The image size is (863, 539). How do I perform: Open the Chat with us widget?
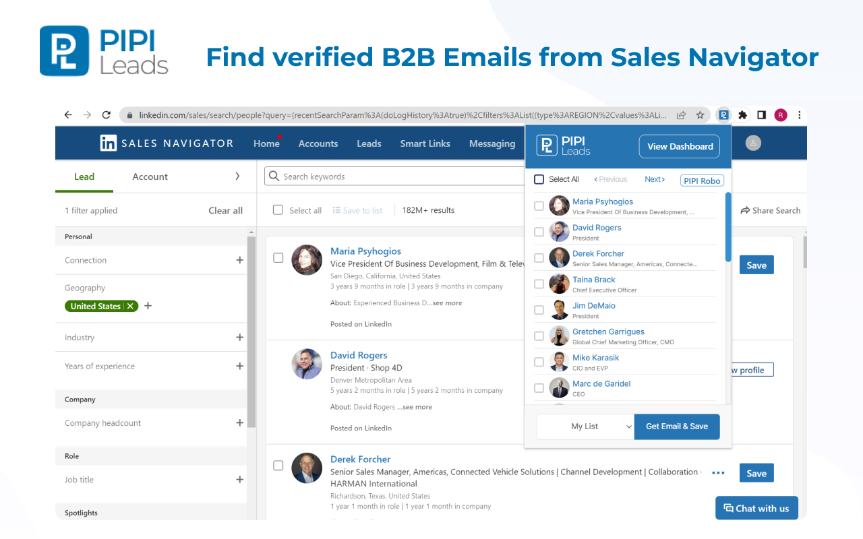[x=756, y=508]
